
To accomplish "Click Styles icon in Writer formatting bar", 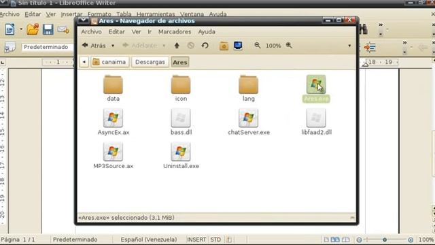I will click(10, 48).
